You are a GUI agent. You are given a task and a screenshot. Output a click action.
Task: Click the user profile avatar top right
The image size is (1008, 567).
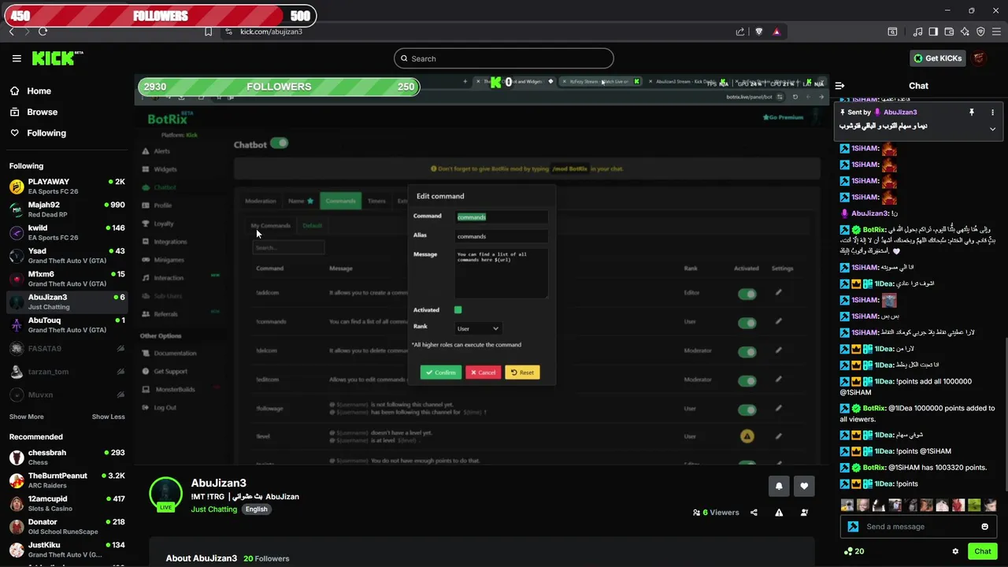coord(979,58)
